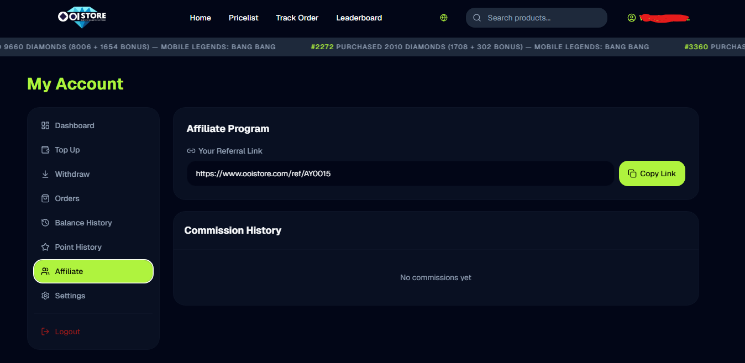Click the user profile circle icon
This screenshot has width=745, height=363.
(x=632, y=18)
